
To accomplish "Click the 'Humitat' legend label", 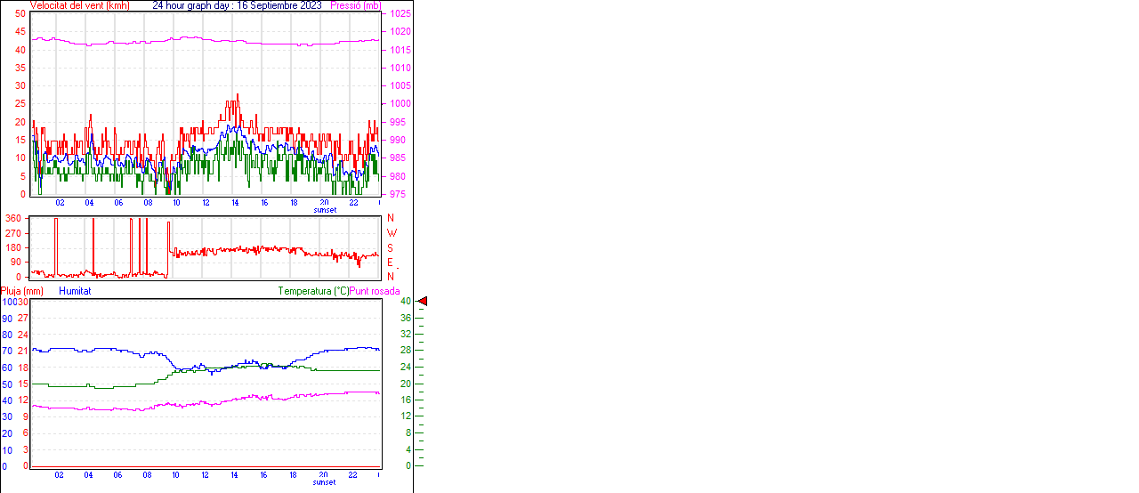I will [75, 291].
